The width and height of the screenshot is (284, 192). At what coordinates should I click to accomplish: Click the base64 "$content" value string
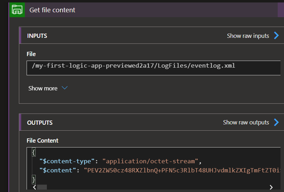click(182, 170)
